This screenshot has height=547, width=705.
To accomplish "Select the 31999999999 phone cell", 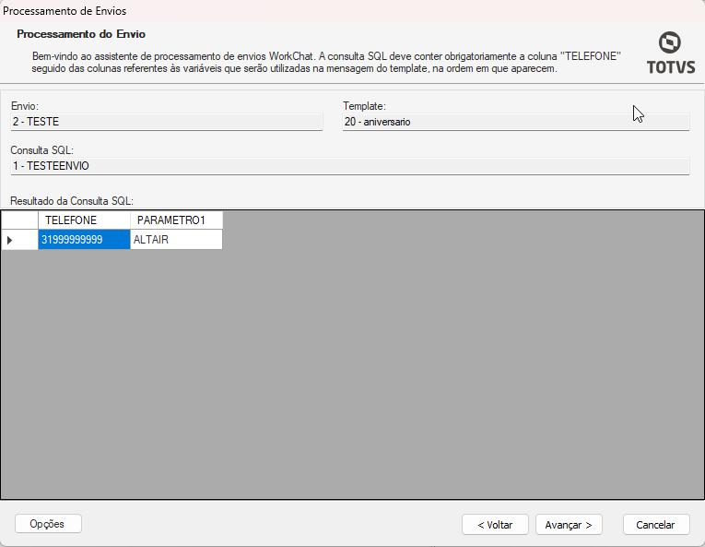I will coord(84,240).
